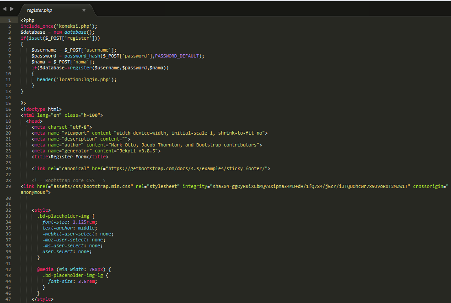Go to next tab with right arrow
Screen dimensions: 451x303
click(12, 9)
